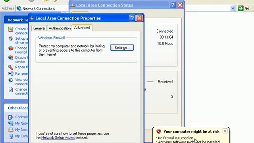Click help button in Local Area Connection Status

pyautogui.click(x=173, y=5)
